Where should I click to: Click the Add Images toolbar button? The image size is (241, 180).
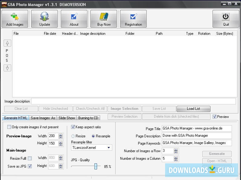[15, 19]
